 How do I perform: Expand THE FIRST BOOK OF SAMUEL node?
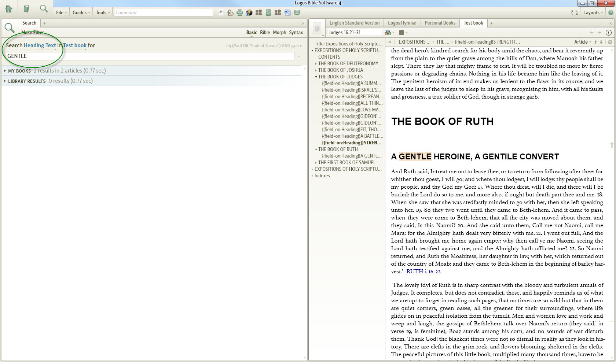tap(316, 163)
